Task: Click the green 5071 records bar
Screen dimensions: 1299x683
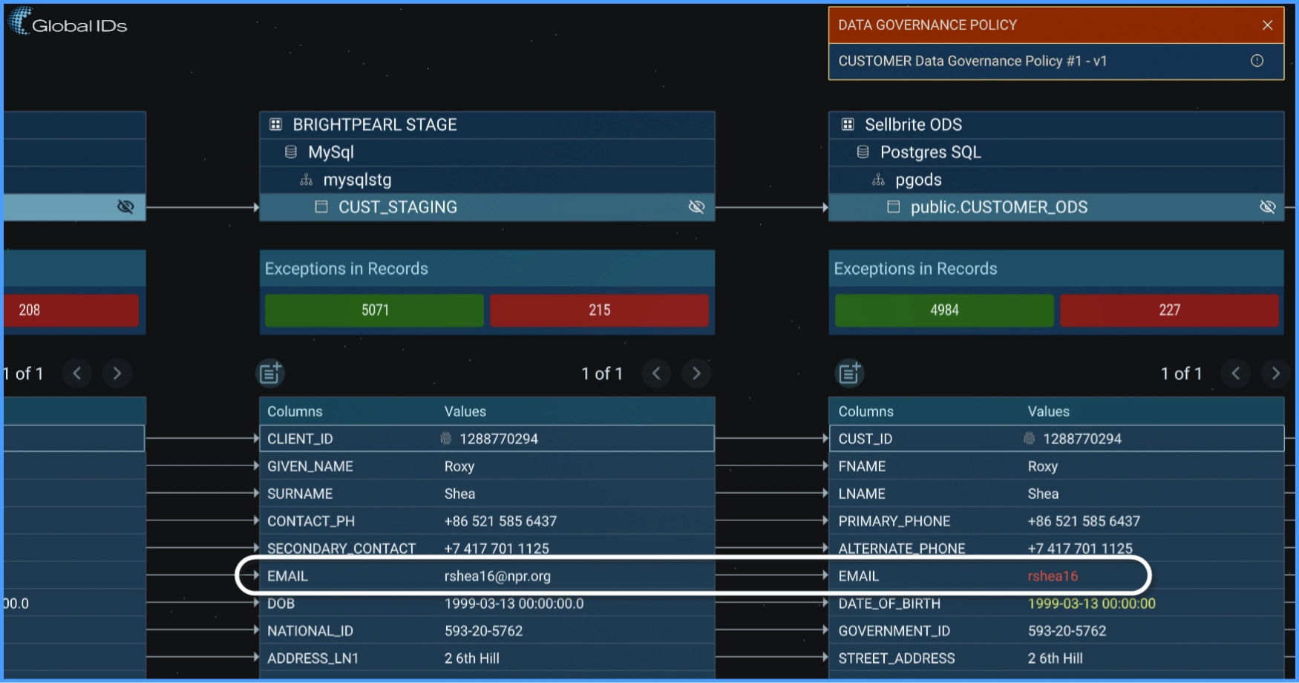Action: click(375, 310)
